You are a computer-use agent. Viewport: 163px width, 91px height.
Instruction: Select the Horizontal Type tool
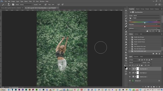pyautogui.click(x=126, y=50)
